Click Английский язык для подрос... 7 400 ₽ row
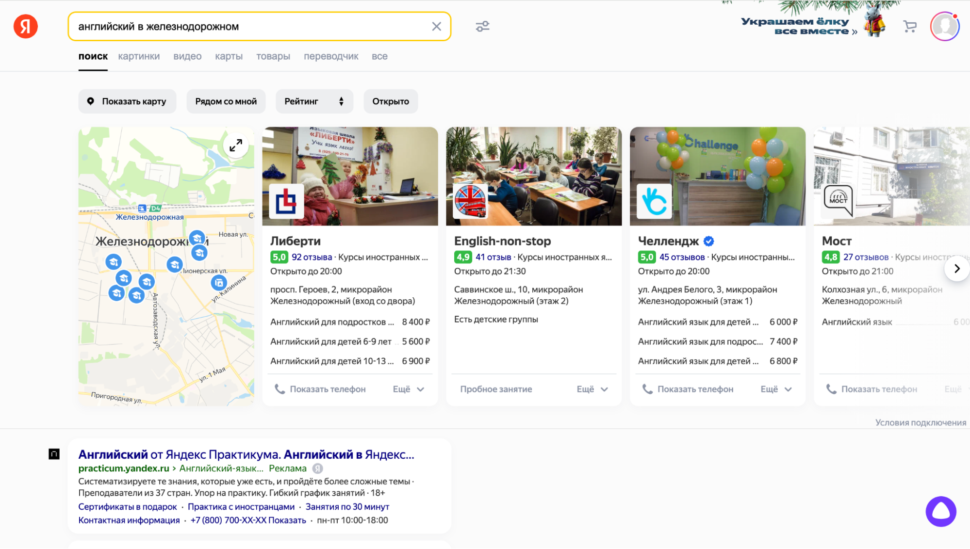This screenshot has height=549, width=970. tap(718, 341)
